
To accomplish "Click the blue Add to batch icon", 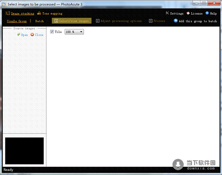I will (175, 21).
